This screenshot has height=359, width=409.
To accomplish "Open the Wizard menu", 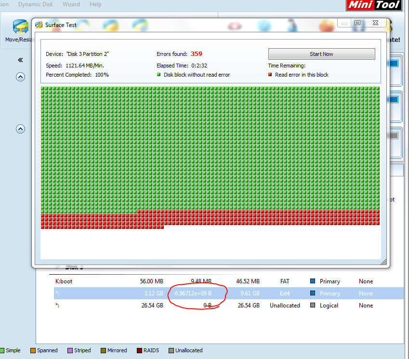I will (x=71, y=4).
